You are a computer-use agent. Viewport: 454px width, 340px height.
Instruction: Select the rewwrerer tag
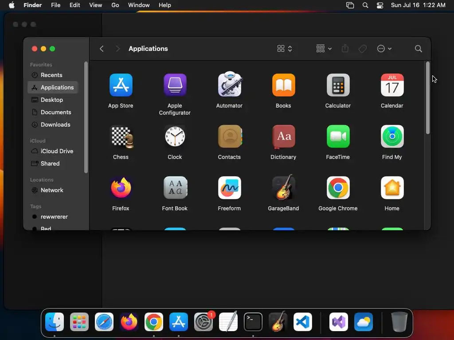53,217
